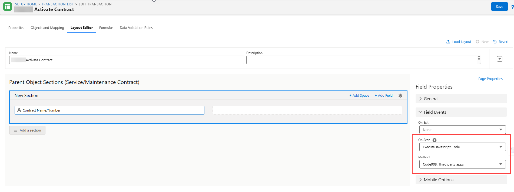Click Transaction List breadcrumb link
The height and width of the screenshot is (192, 514).
58,4
